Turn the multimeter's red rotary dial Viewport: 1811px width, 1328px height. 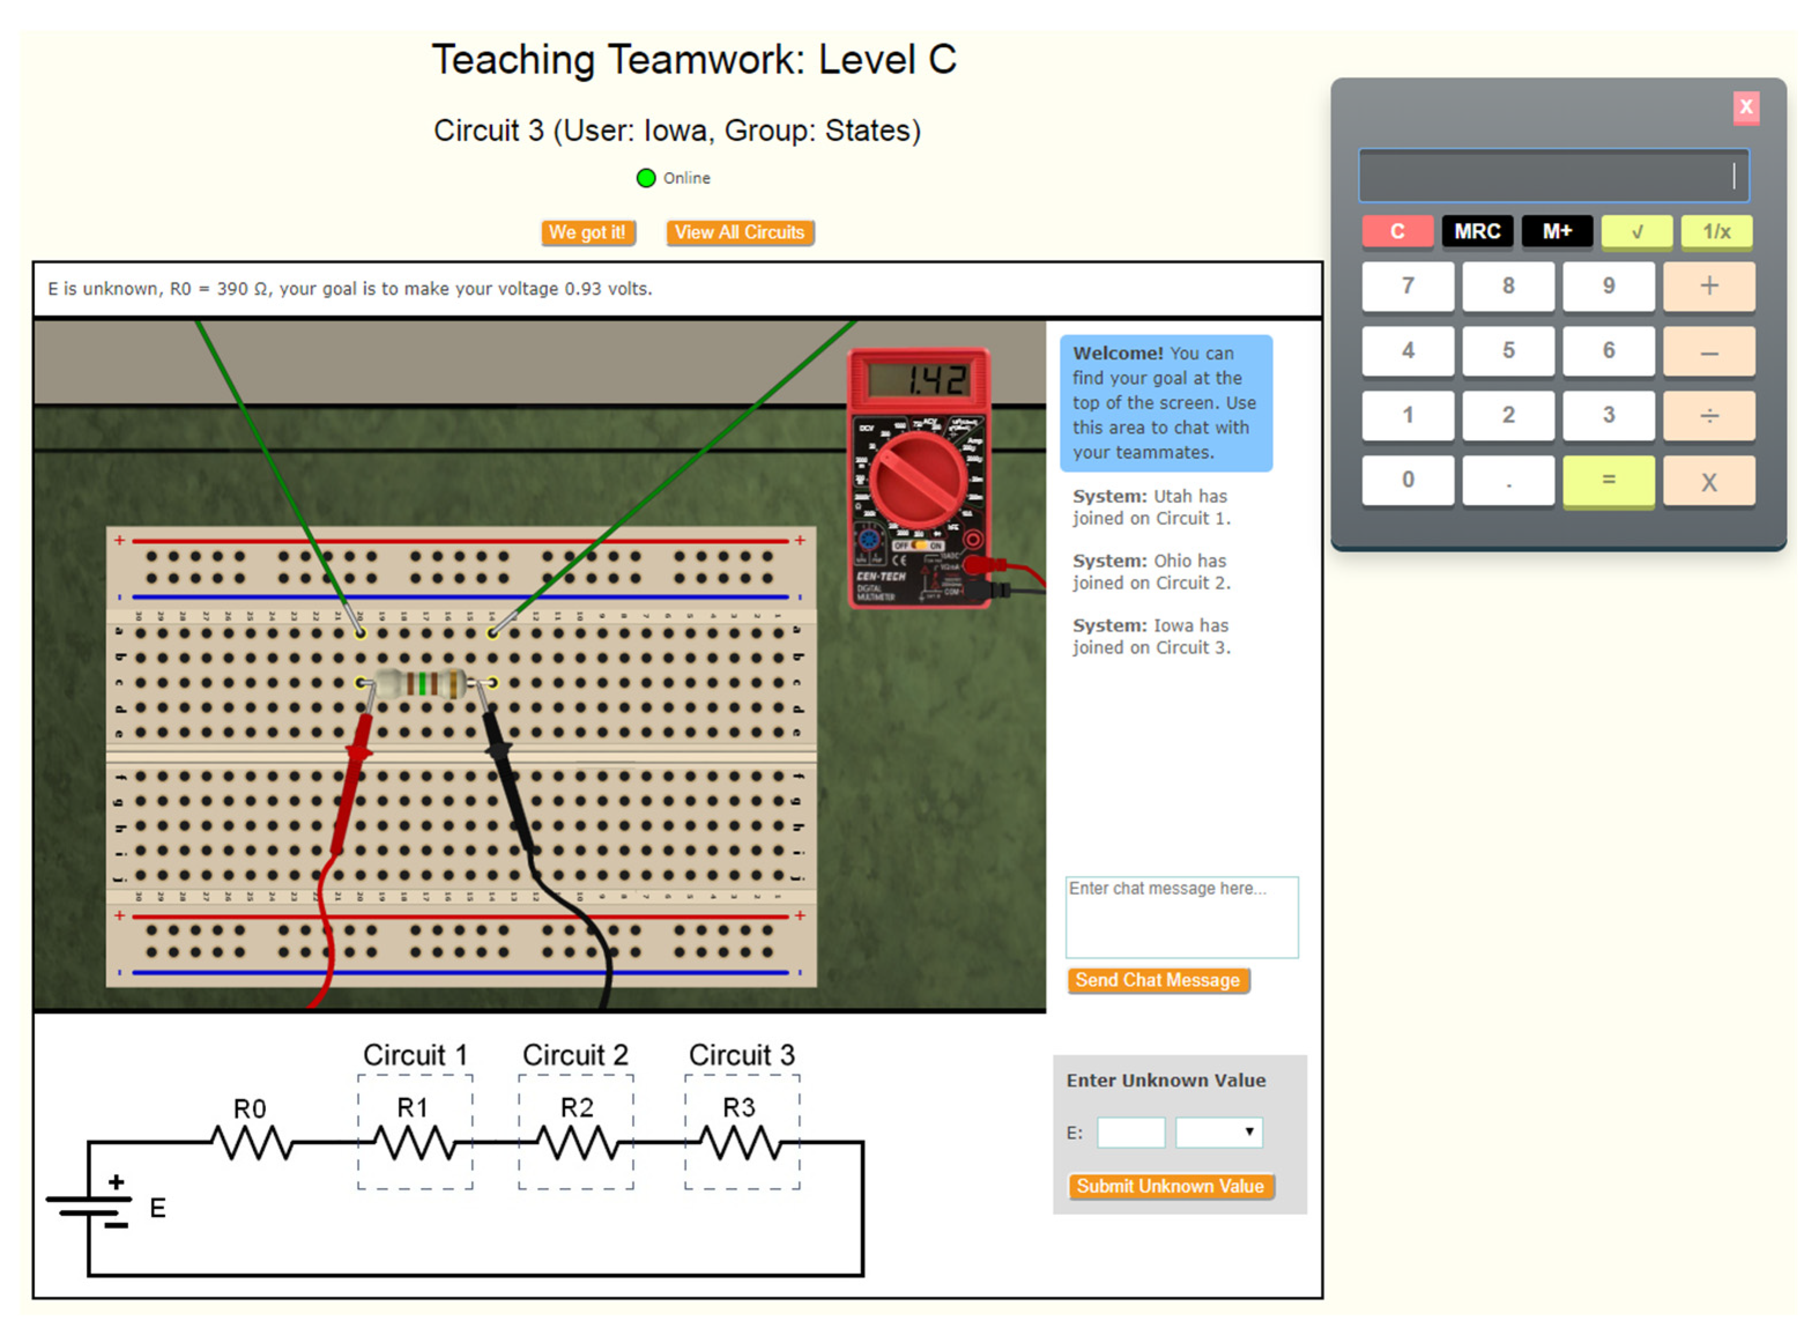pyautogui.click(x=917, y=480)
